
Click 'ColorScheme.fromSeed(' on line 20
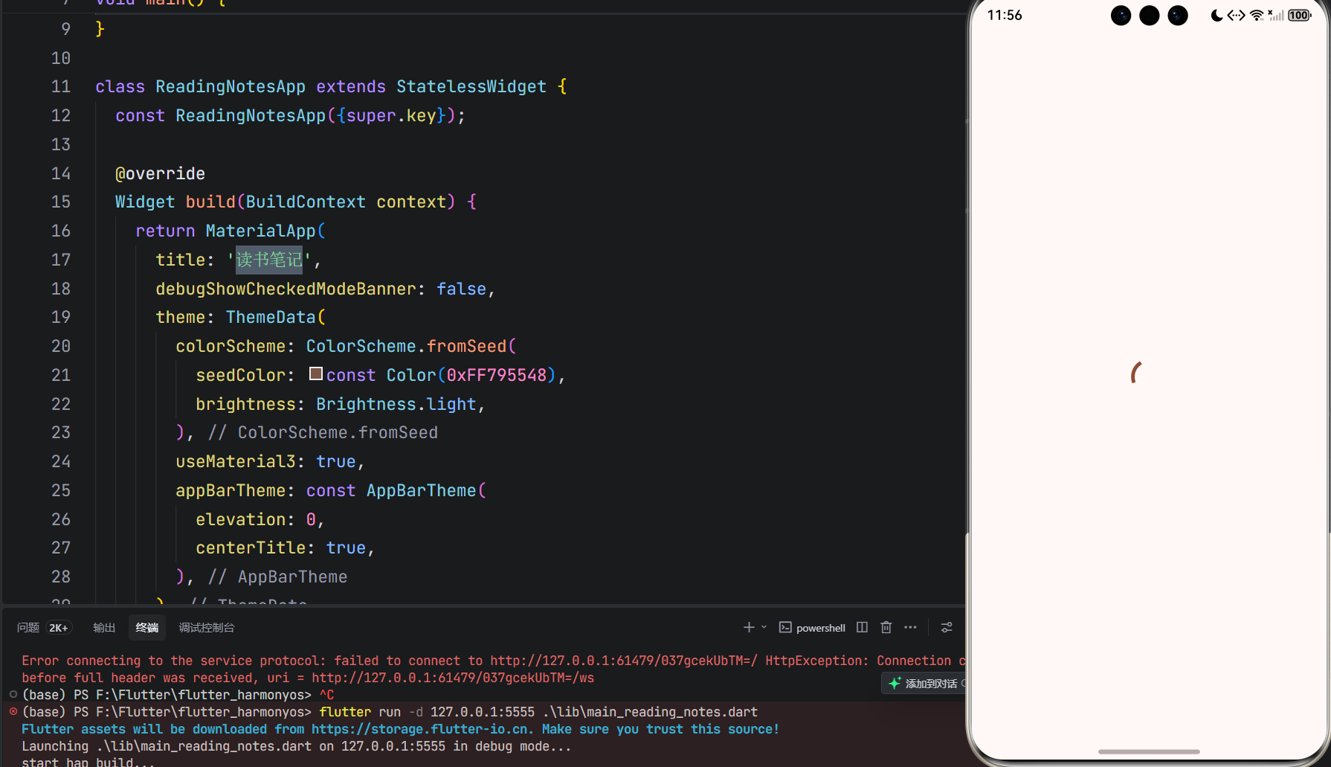(411, 346)
